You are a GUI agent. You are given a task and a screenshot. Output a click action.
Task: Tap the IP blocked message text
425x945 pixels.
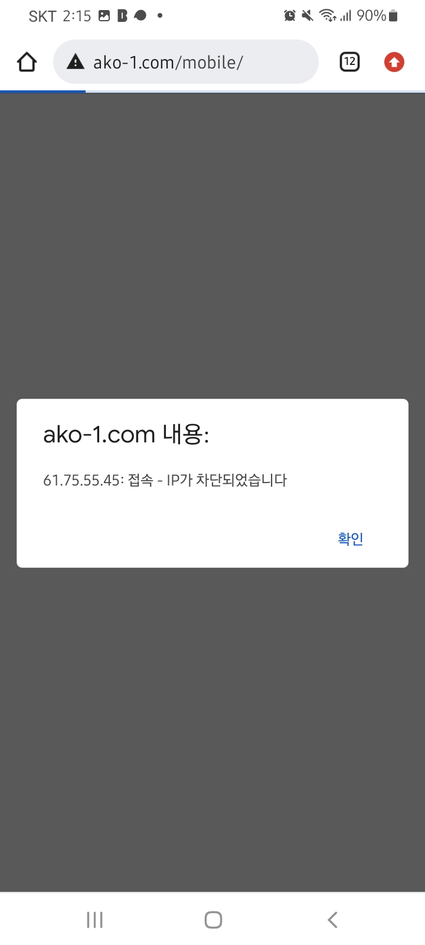pos(165,480)
